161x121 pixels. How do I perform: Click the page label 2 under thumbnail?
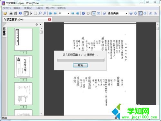(x=23, y=80)
